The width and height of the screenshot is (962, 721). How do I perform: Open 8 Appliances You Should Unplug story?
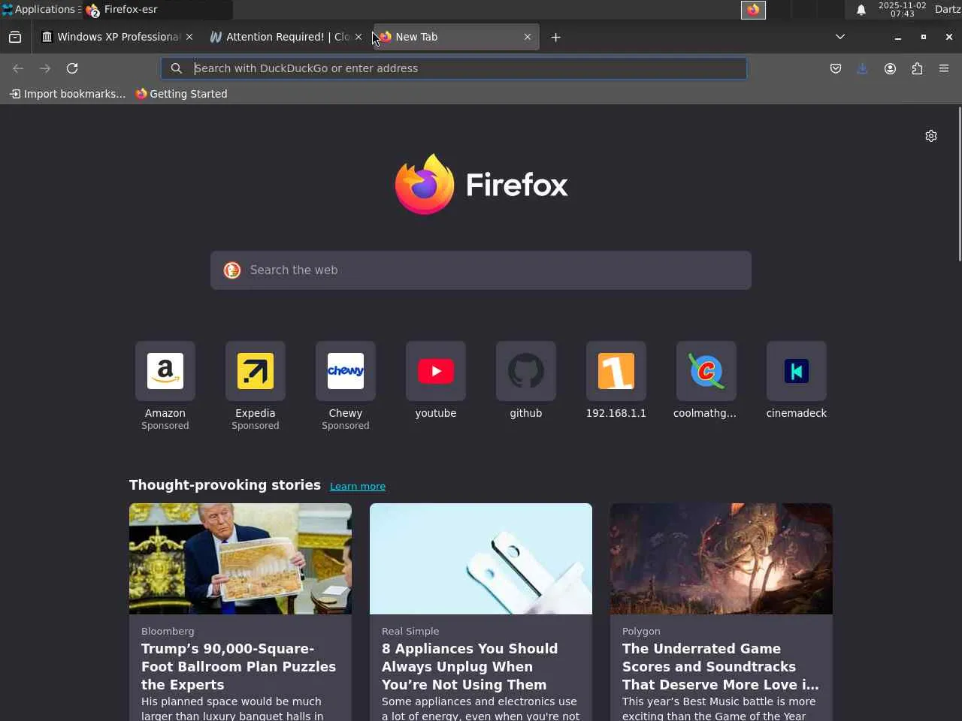(x=470, y=667)
